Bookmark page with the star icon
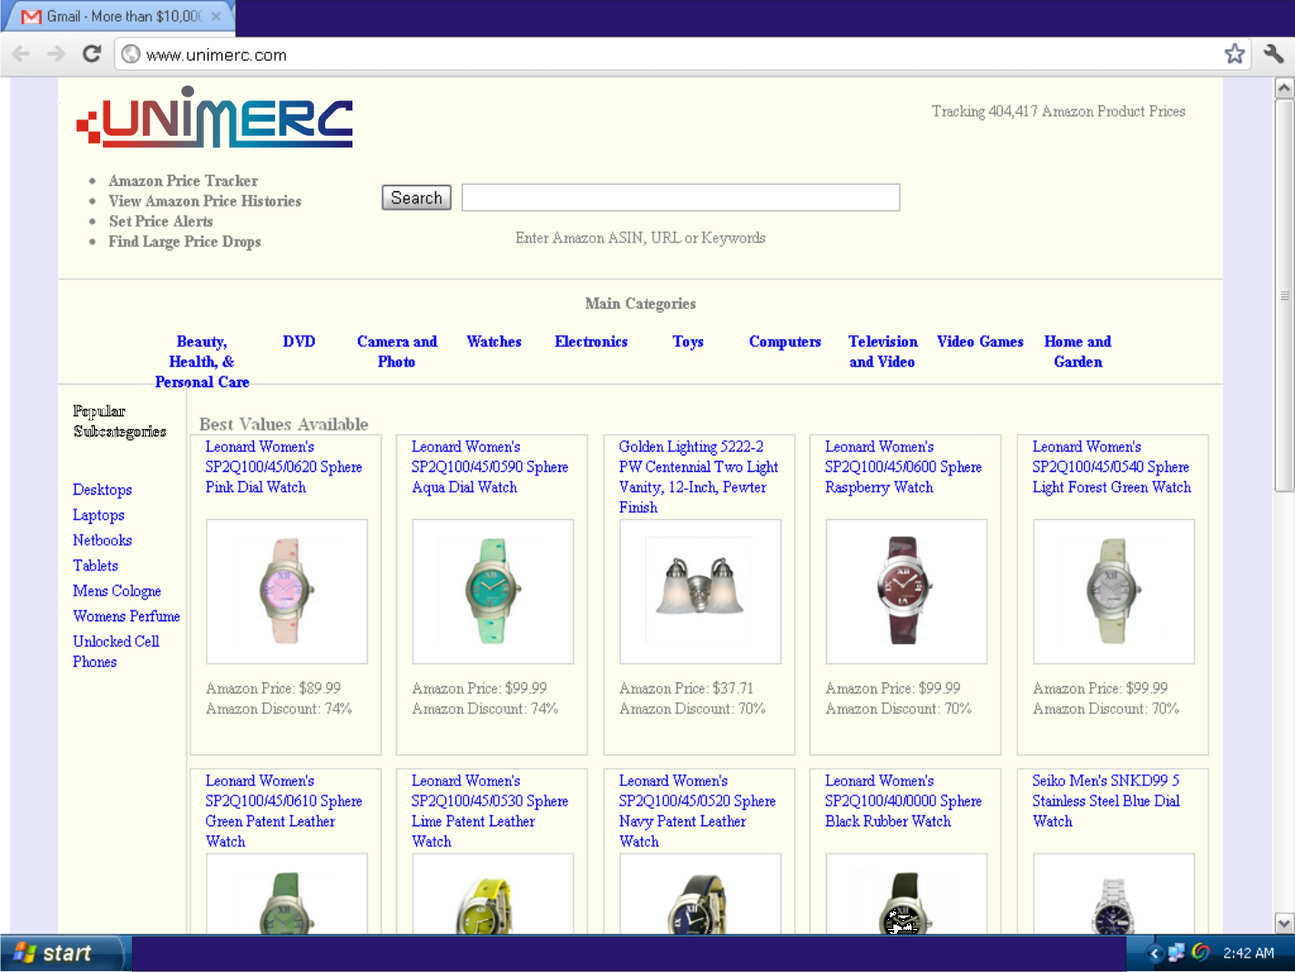 1234,55
